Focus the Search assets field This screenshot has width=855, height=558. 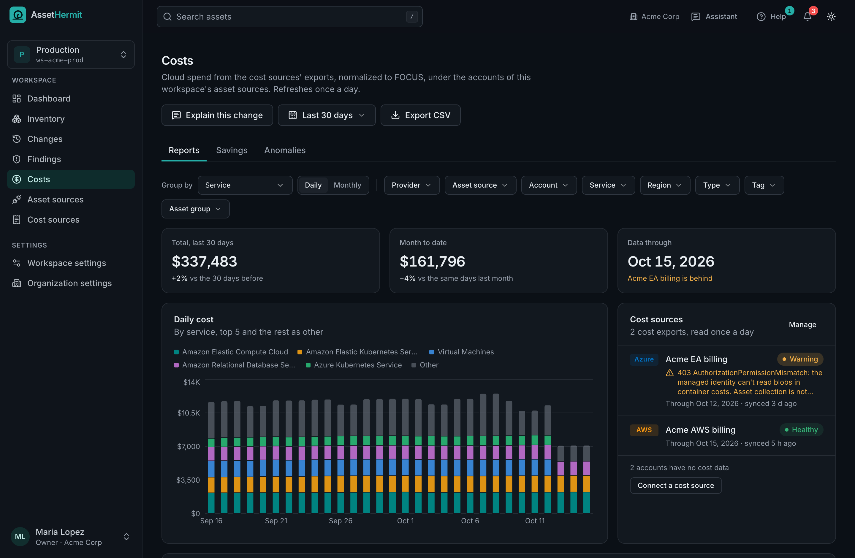[289, 17]
